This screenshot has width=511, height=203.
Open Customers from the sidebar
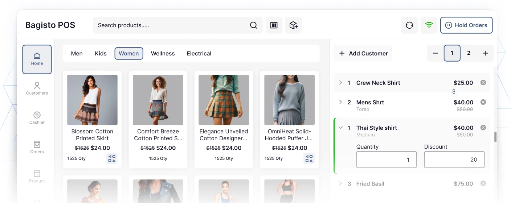37,88
